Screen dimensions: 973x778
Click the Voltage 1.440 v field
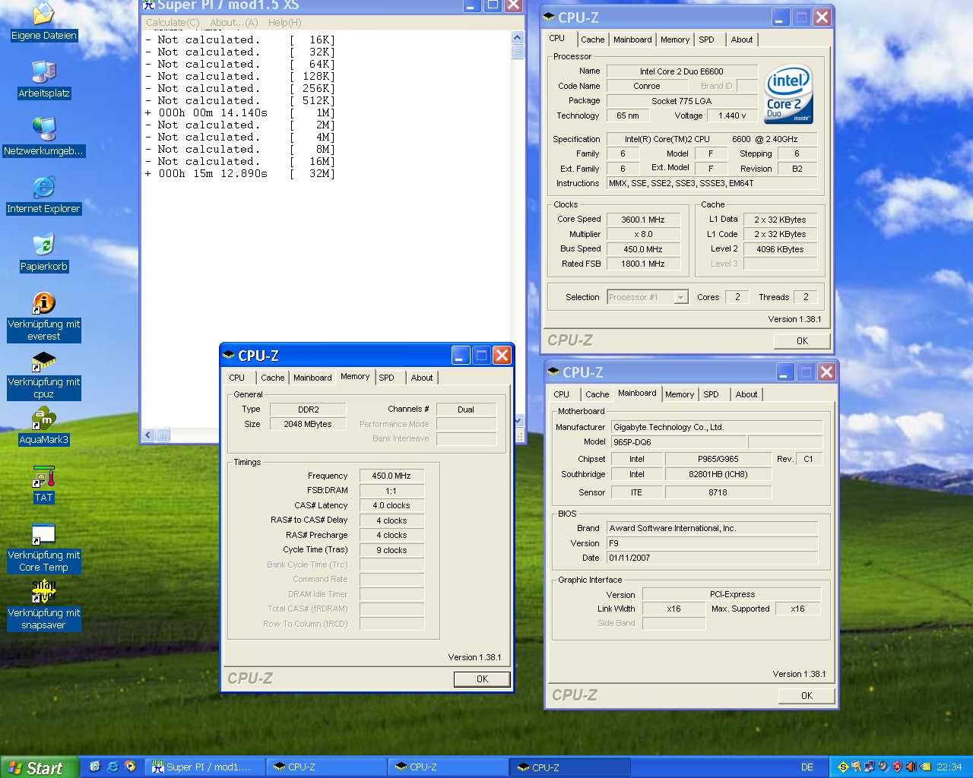[732, 115]
